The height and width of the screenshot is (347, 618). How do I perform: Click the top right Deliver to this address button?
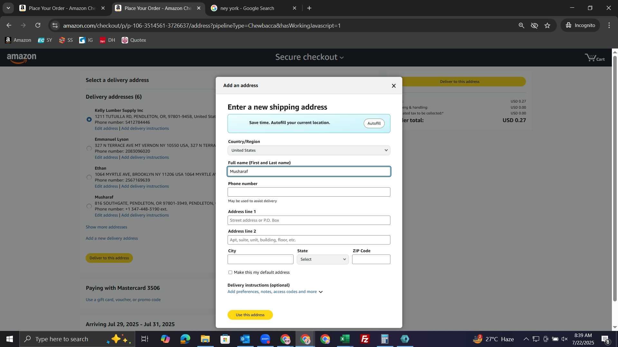pyautogui.click(x=460, y=82)
